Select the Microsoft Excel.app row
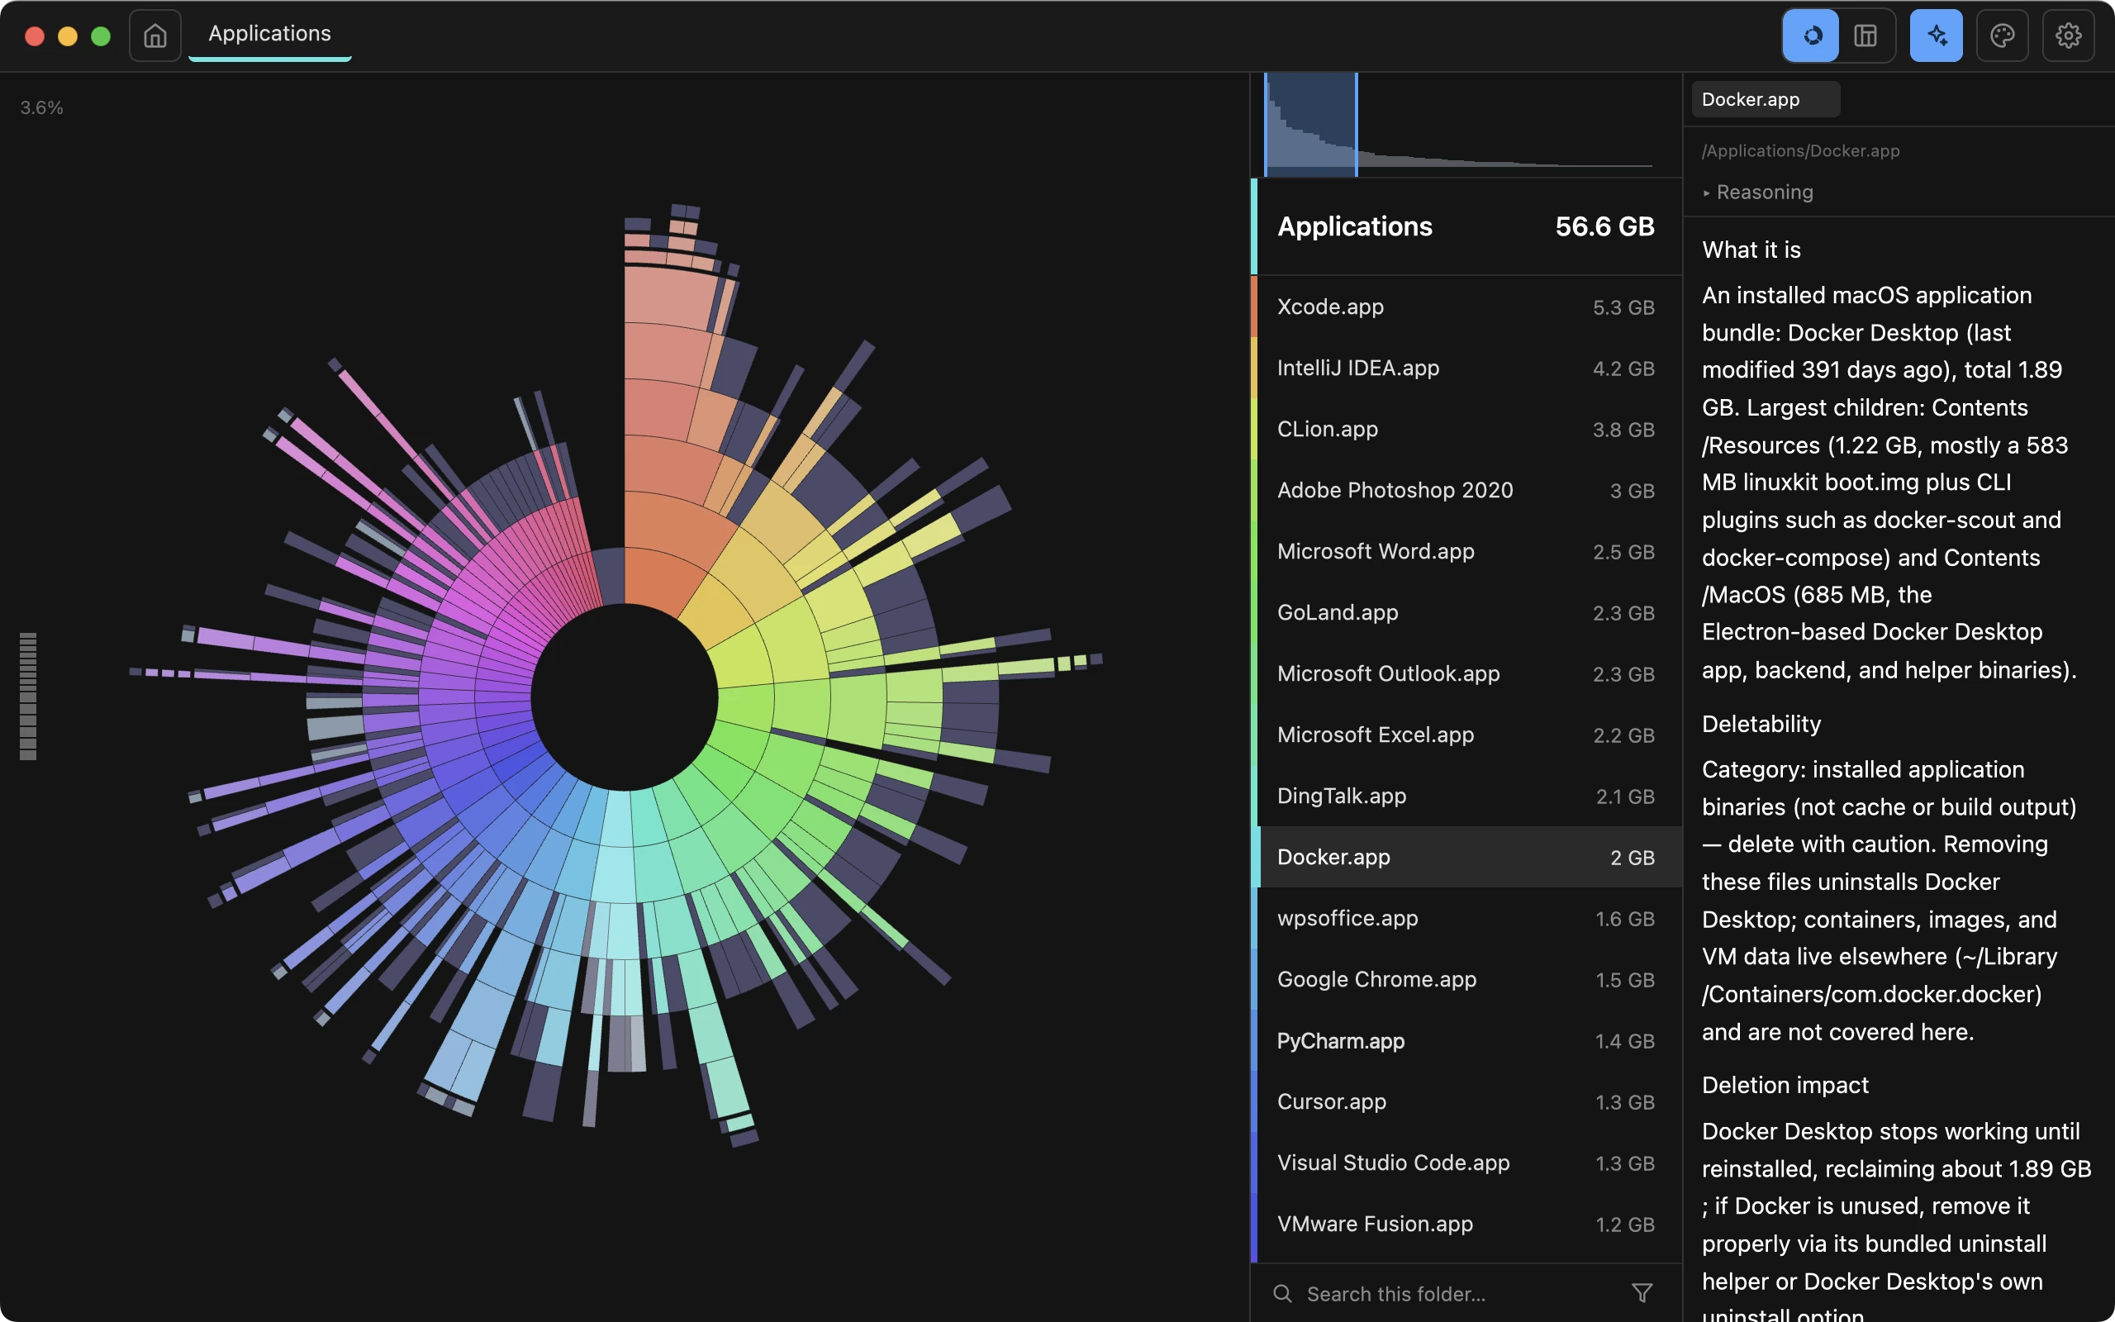 1467,735
